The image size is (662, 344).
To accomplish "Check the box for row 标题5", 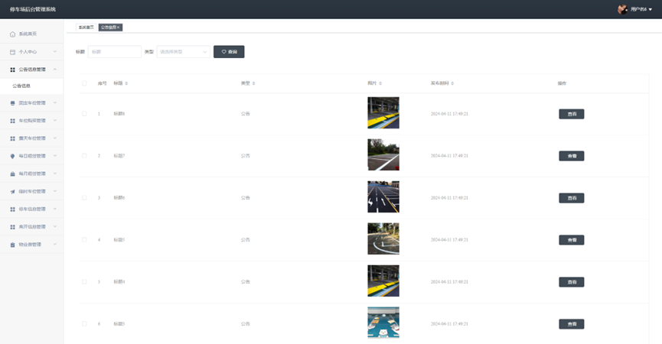I will [x=84, y=240].
